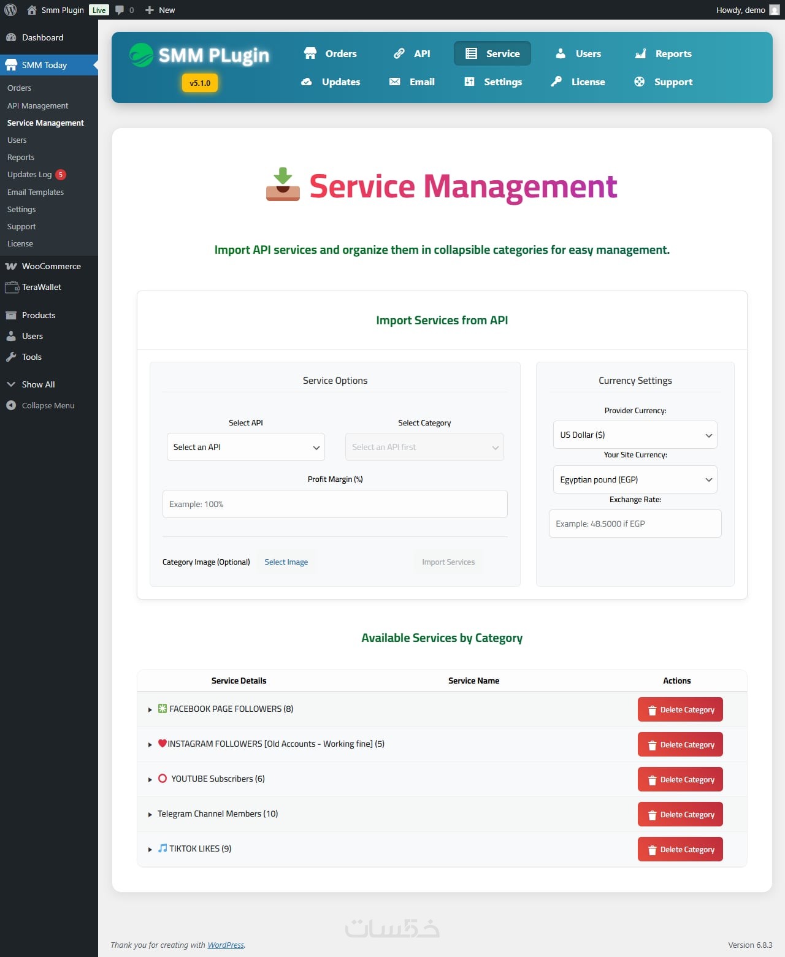785x957 pixels.
Task: Click the Live status badge in admin bar
Action: tap(99, 10)
